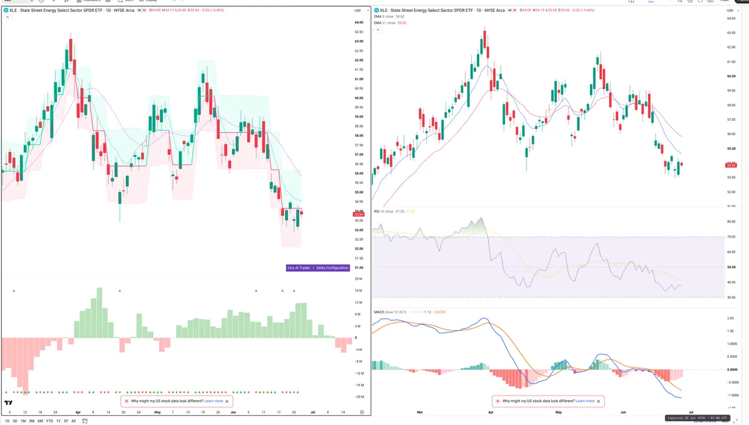Click the market status flag icons on right chart

(x=512, y=10)
